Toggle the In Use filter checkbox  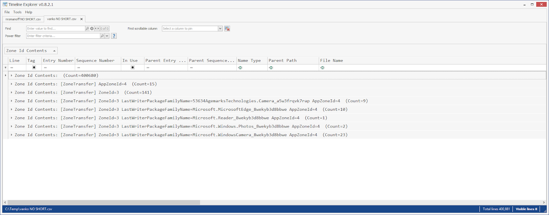(132, 68)
